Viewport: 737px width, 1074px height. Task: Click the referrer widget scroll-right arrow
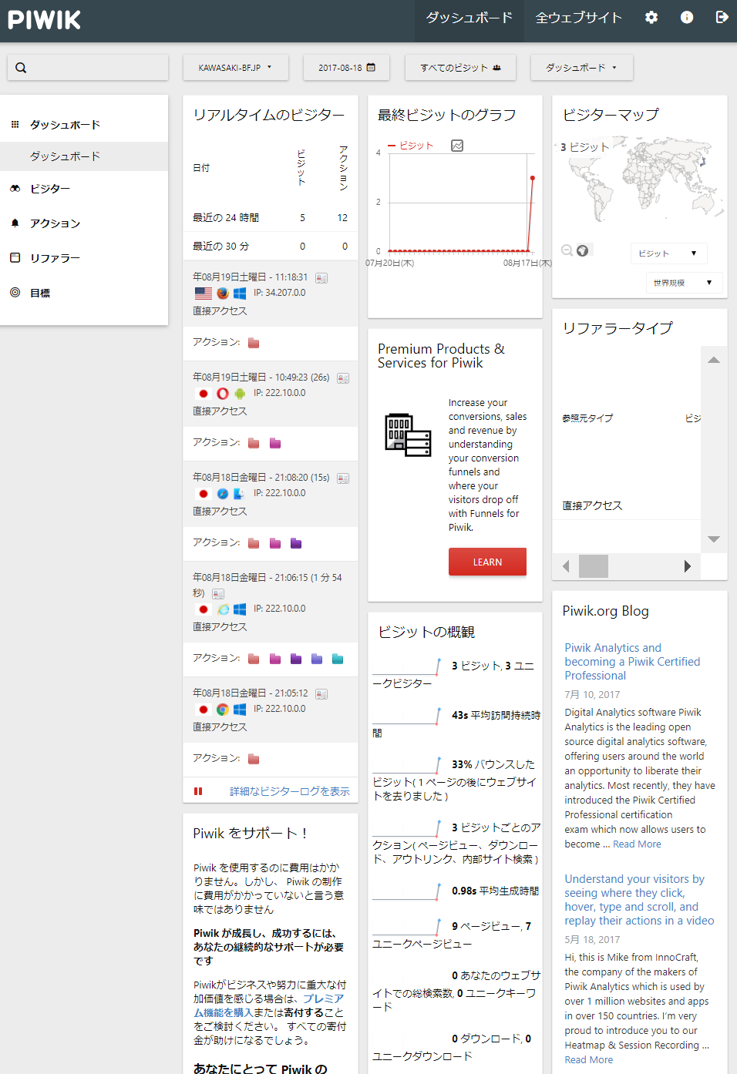click(x=688, y=566)
